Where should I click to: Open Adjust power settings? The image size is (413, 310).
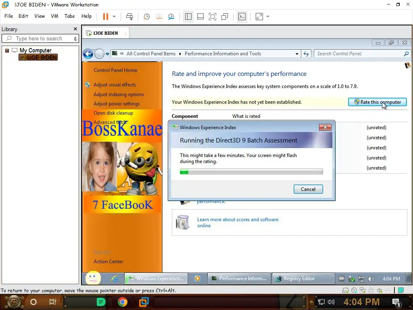click(x=117, y=104)
